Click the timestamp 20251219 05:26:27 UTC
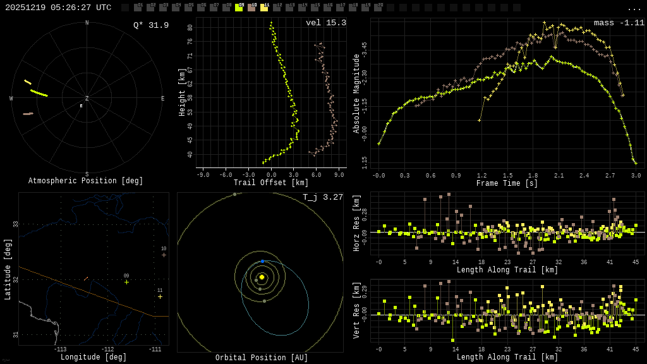 tap(58, 8)
